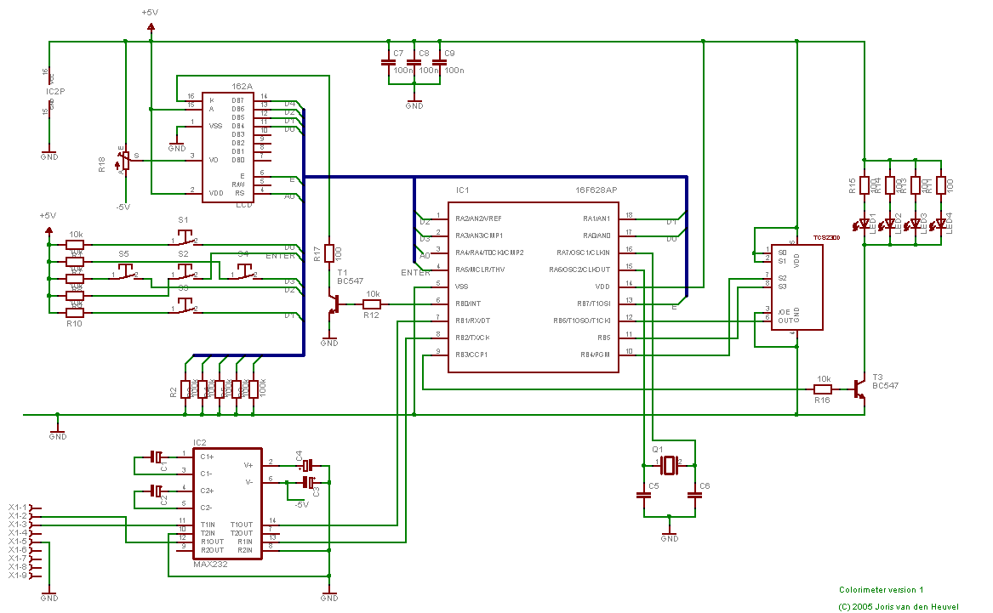Click the -5V label near C3

click(x=301, y=505)
